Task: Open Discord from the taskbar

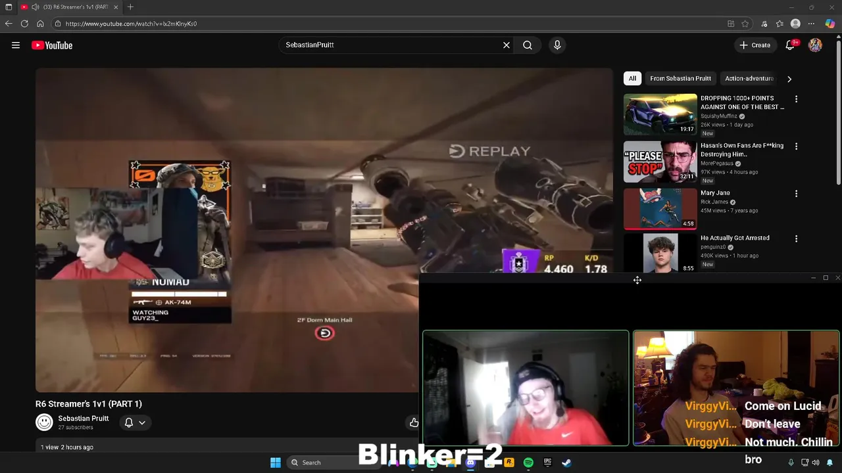Action: 470,462
